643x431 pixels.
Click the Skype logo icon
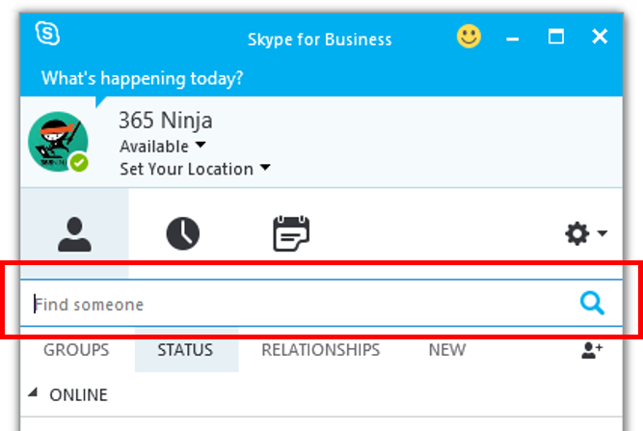47,33
